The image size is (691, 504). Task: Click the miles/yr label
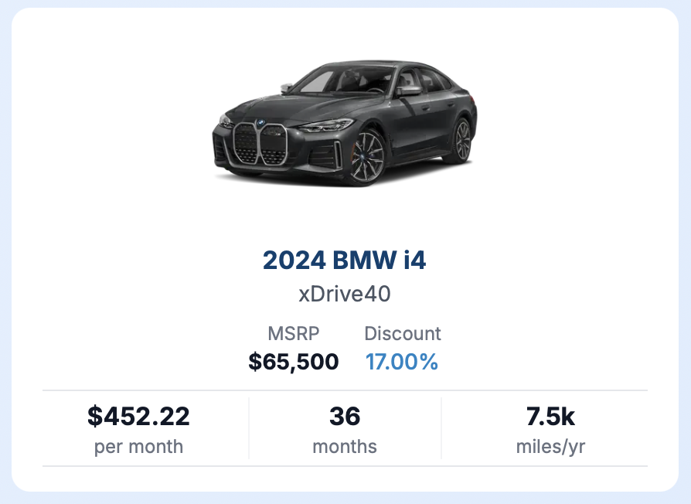tap(550, 447)
